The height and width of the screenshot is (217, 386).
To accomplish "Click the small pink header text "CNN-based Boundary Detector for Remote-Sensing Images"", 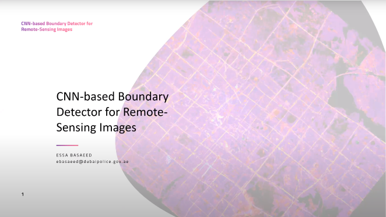I will (57, 26).
